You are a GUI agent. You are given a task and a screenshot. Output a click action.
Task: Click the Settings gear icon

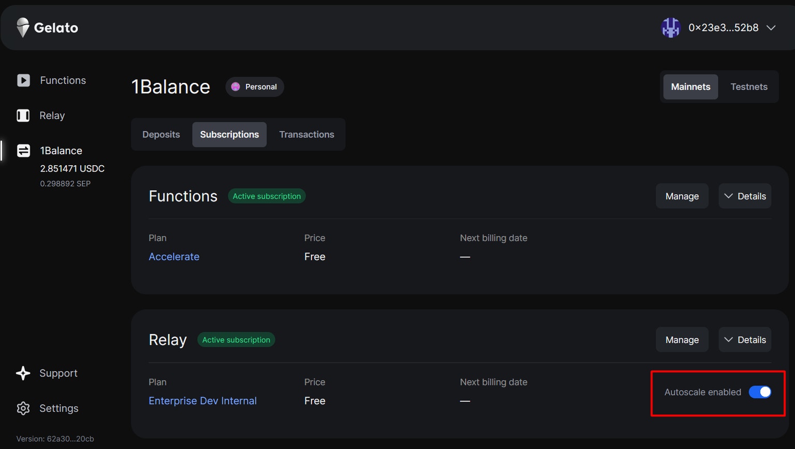pos(23,408)
